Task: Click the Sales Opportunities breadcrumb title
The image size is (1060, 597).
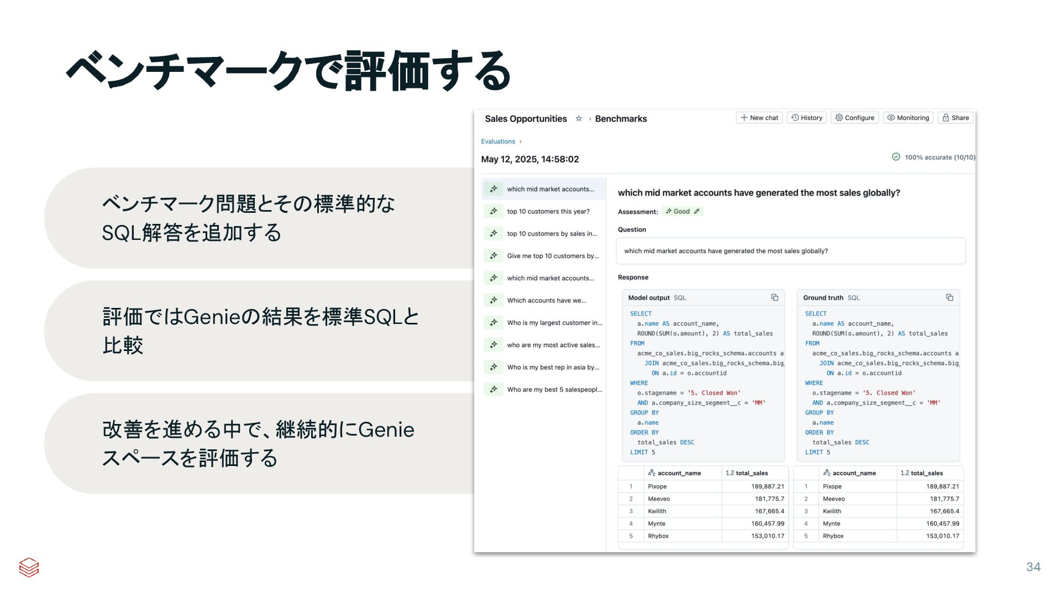Action: [x=526, y=119]
